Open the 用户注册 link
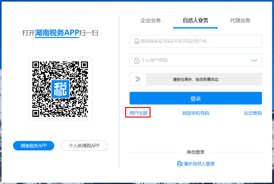This screenshot has width=274, height=184. pyautogui.click(x=138, y=113)
